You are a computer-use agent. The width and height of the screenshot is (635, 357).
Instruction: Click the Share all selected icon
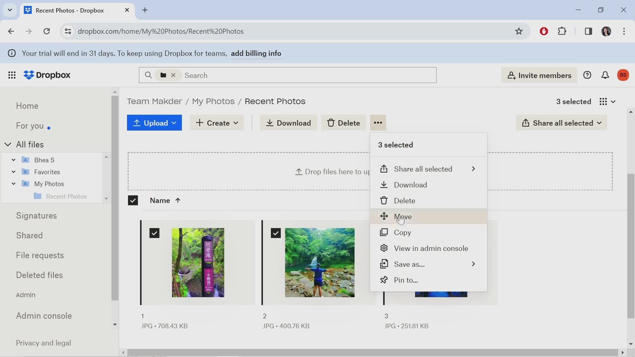pos(525,123)
